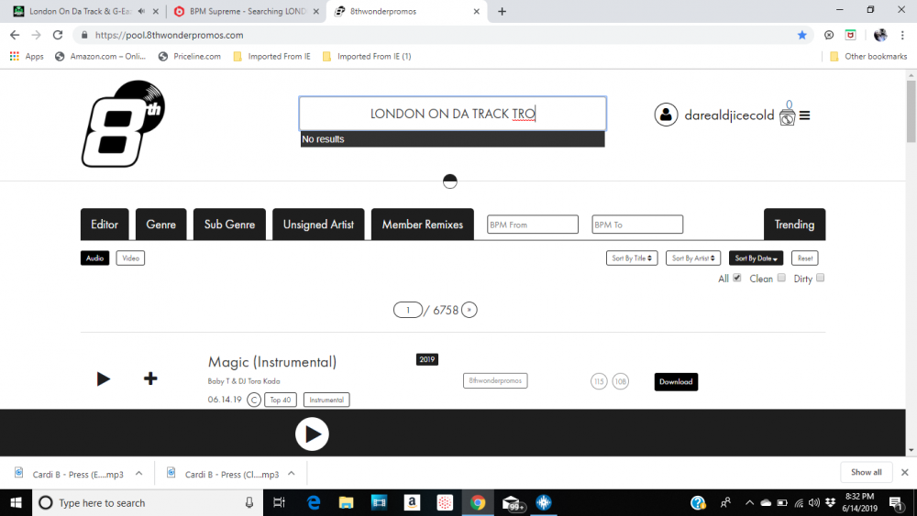
Task: Toggle the All versions checkbox
Action: tap(737, 278)
